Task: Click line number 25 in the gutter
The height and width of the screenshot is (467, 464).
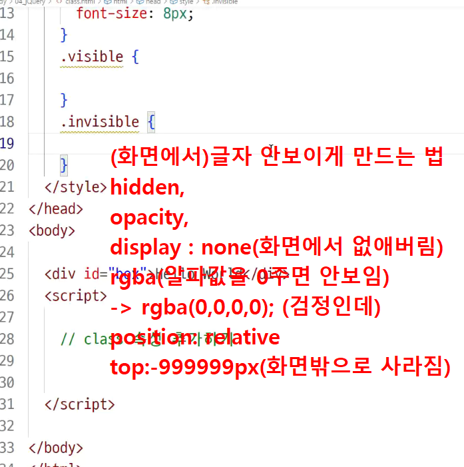Action: click(7, 274)
